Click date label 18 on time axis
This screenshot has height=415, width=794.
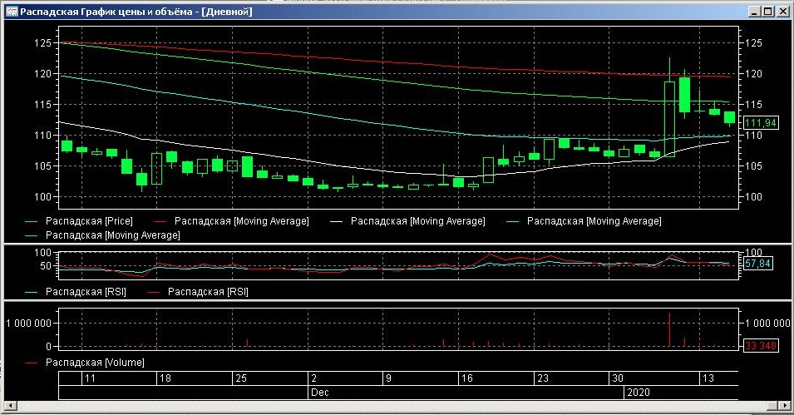pyautogui.click(x=165, y=378)
